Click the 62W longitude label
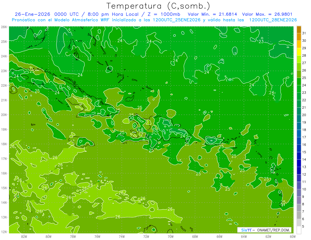This screenshot has width=311, height=240. (x=268, y=236)
